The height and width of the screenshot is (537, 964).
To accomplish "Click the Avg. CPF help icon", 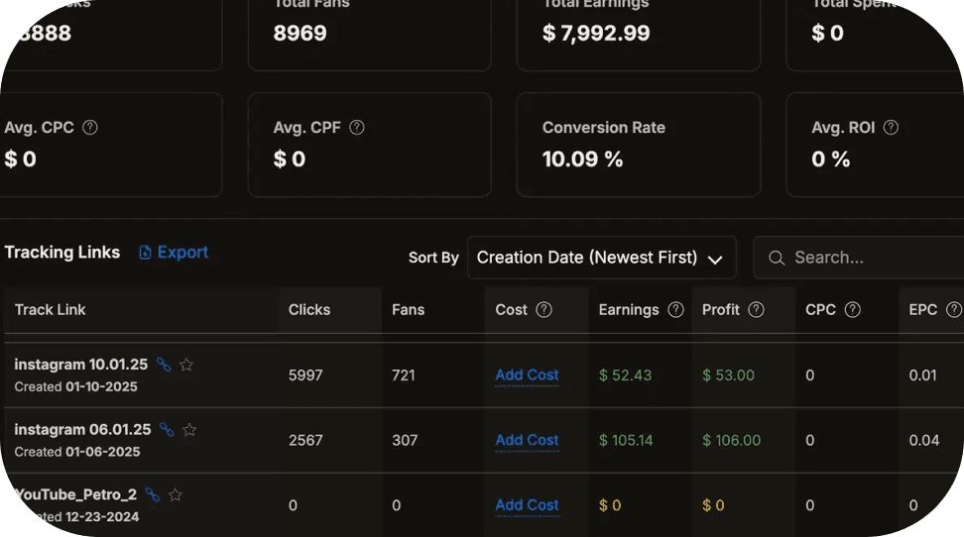I will (357, 128).
